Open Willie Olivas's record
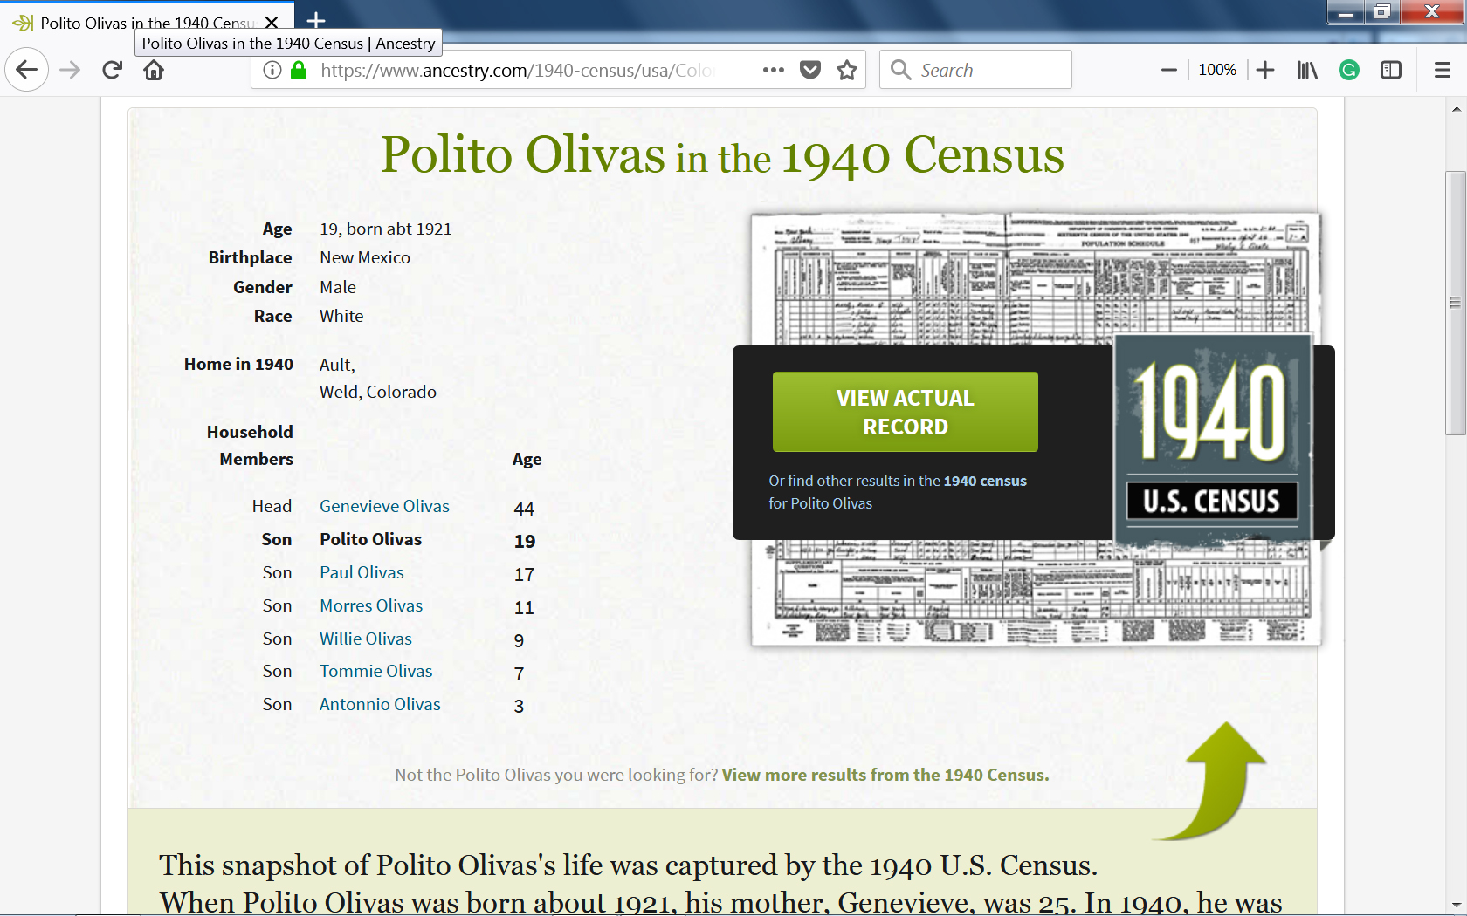The width and height of the screenshot is (1467, 916). point(366,639)
